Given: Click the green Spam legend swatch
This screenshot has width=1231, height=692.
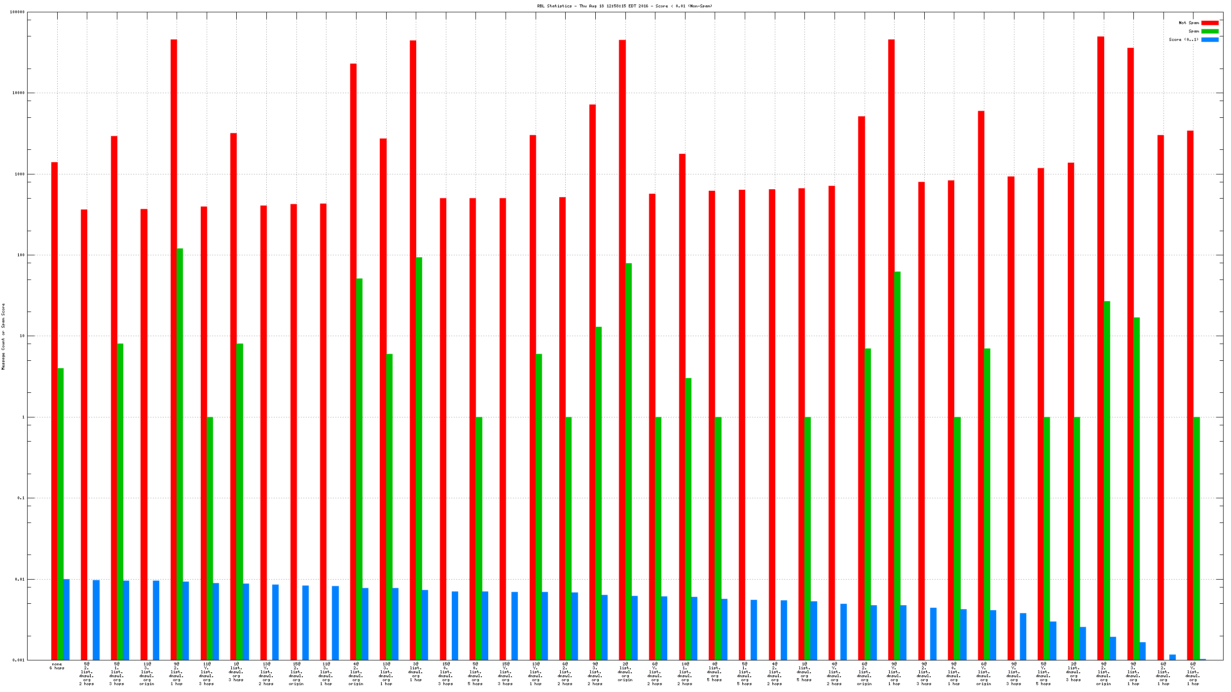Looking at the screenshot, I should point(1209,31).
